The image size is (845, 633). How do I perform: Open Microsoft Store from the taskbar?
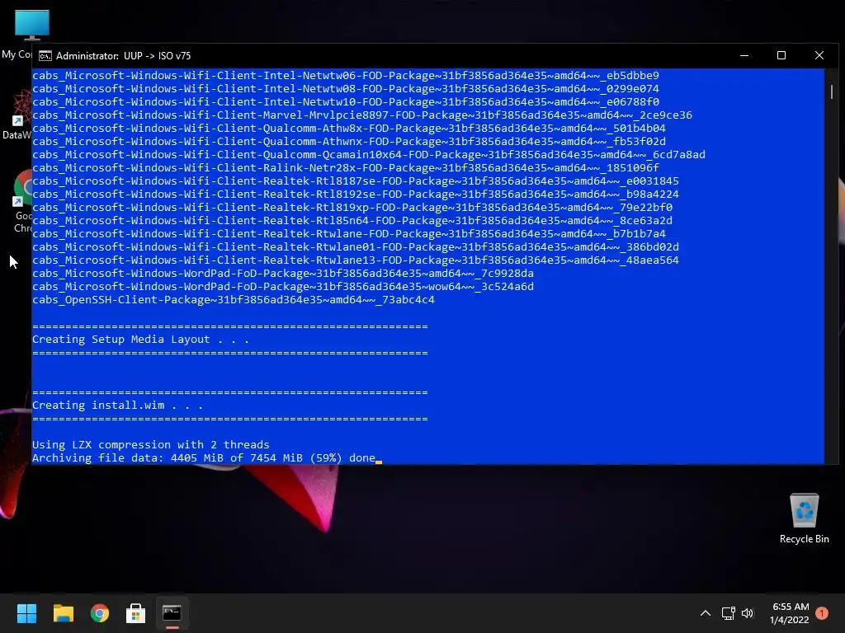pyautogui.click(x=136, y=613)
